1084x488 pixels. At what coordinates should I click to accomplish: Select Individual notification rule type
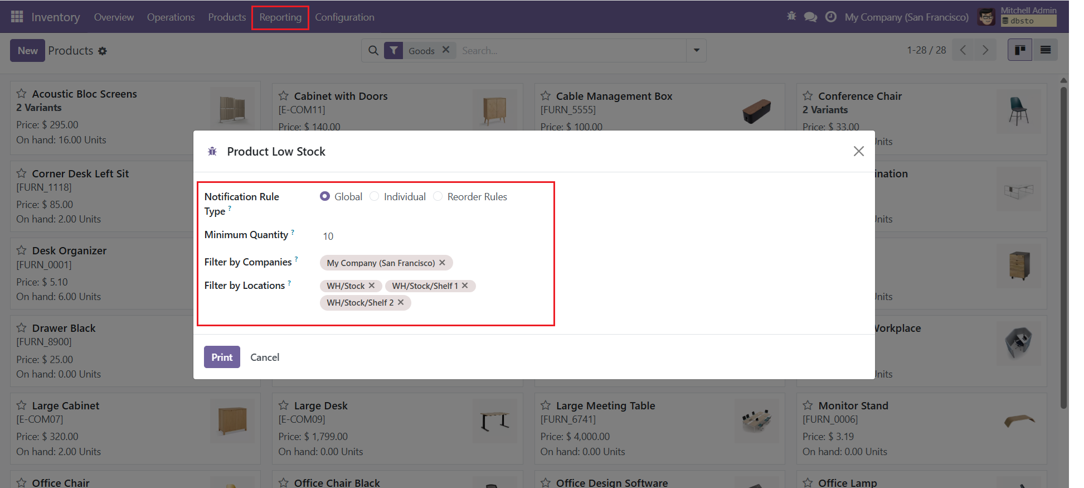click(375, 196)
